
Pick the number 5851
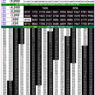[56, 12]
